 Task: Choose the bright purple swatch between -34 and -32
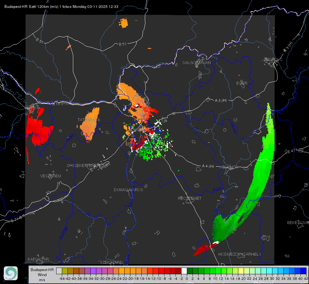[93, 271]
